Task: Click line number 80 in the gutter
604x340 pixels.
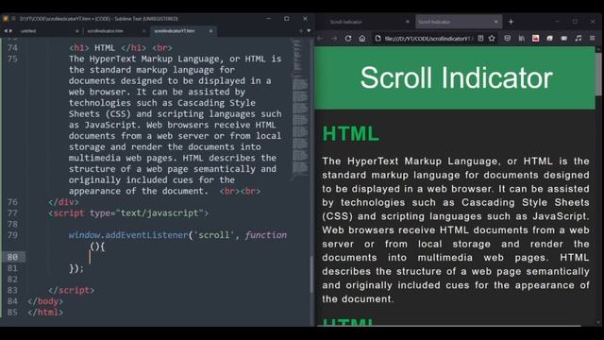Action: 12,257
